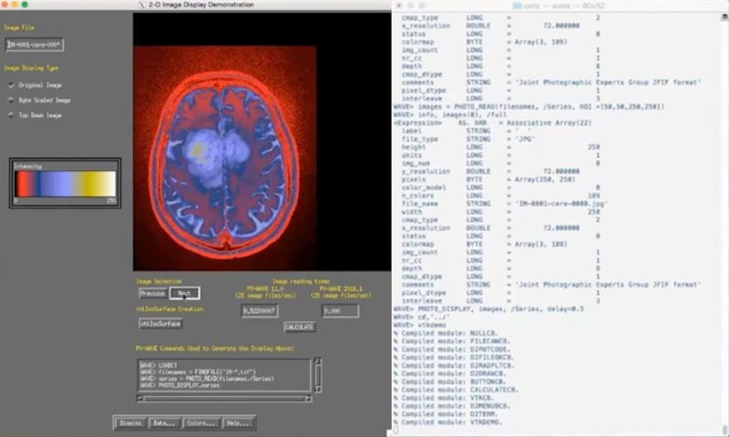Click the folder icon in terminal title
Viewport: 729px width, 437px height.
pyautogui.click(x=517, y=5)
